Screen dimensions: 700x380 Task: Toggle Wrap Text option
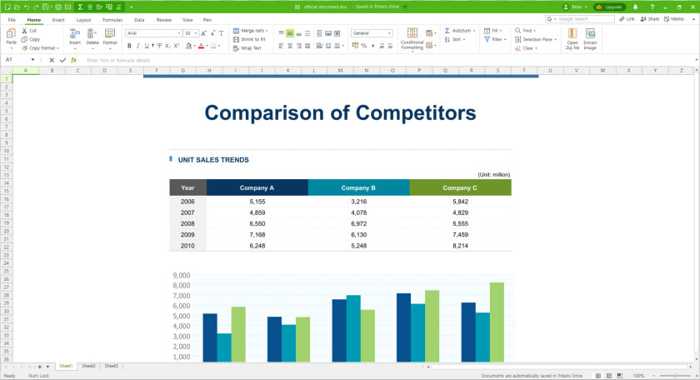247,47
